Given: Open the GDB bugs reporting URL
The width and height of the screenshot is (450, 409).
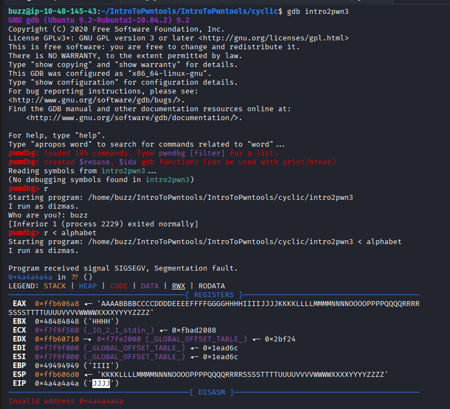Looking at the screenshot, I should pyautogui.click(x=96, y=100).
